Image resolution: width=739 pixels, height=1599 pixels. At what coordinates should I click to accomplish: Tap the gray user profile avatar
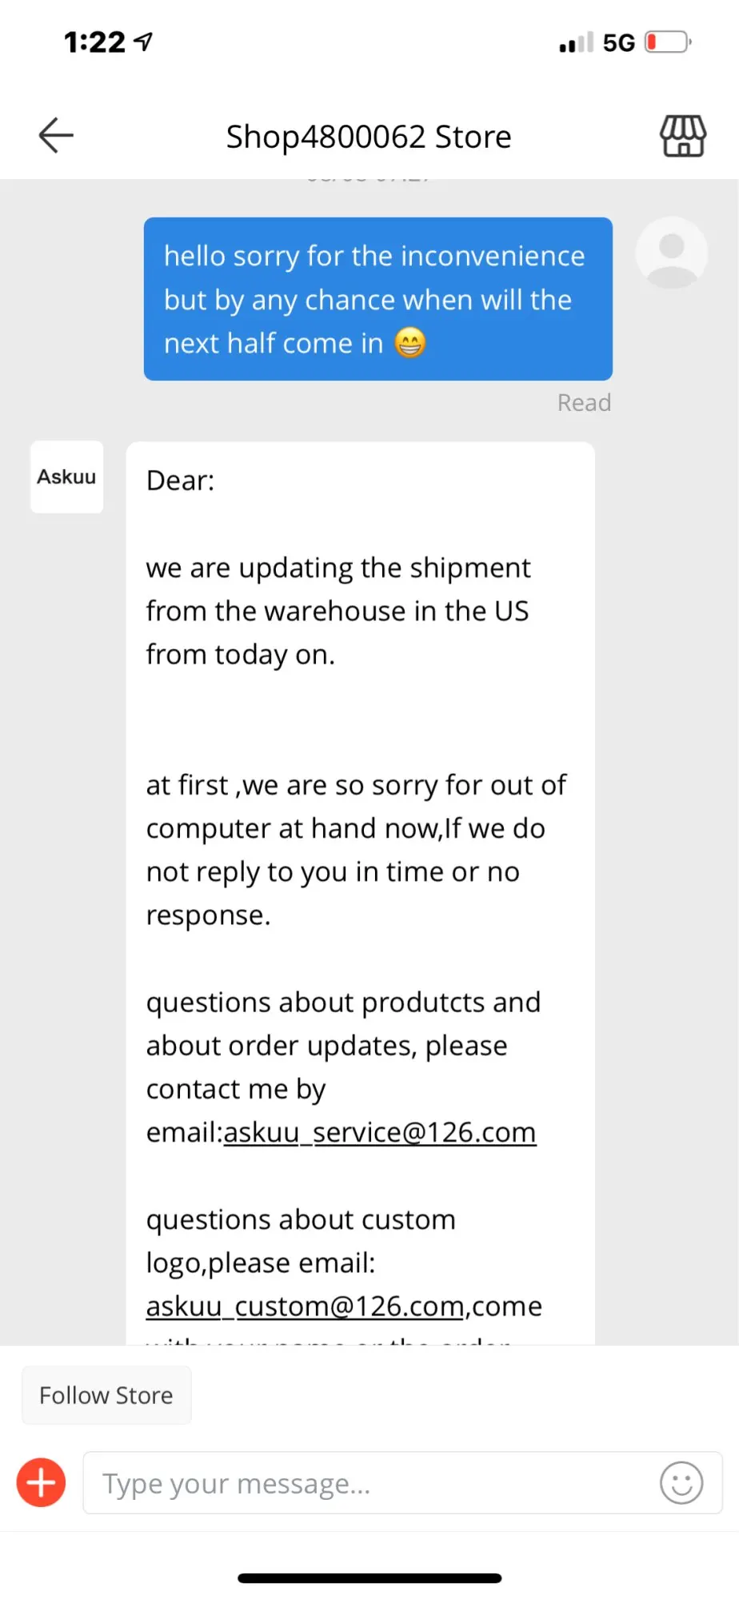[x=671, y=253]
